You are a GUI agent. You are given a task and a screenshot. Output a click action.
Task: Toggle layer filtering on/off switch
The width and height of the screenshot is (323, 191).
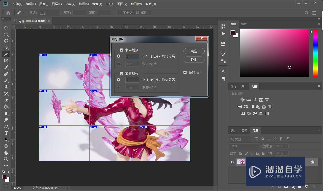click(288, 138)
